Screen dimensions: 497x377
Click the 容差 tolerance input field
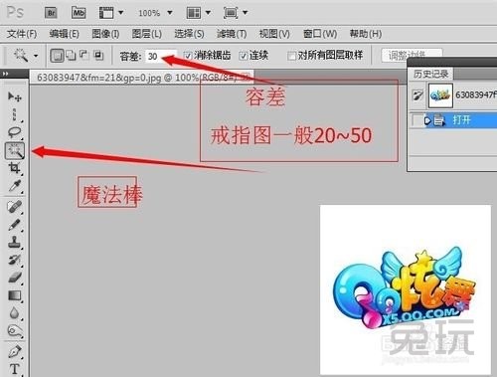[161, 56]
